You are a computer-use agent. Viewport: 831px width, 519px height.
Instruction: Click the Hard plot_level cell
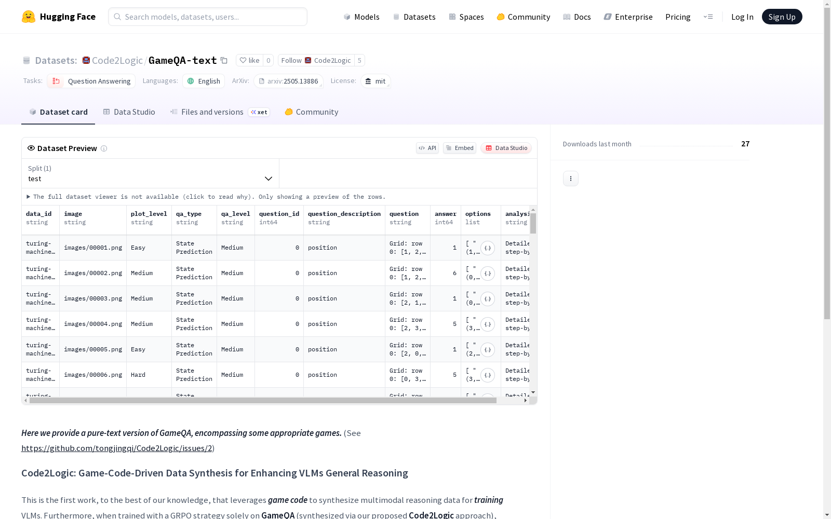click(149, 375)
